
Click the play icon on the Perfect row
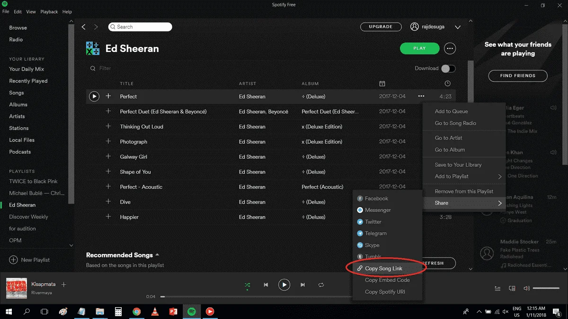[x=94, y=96]
